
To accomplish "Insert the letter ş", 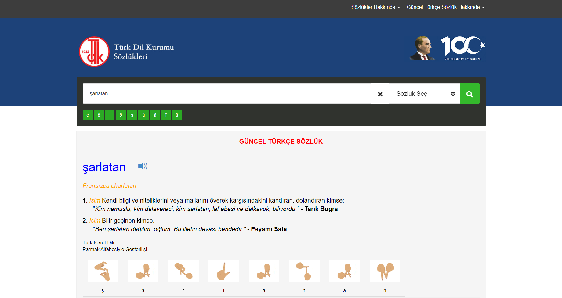I will tap(132, 115).
